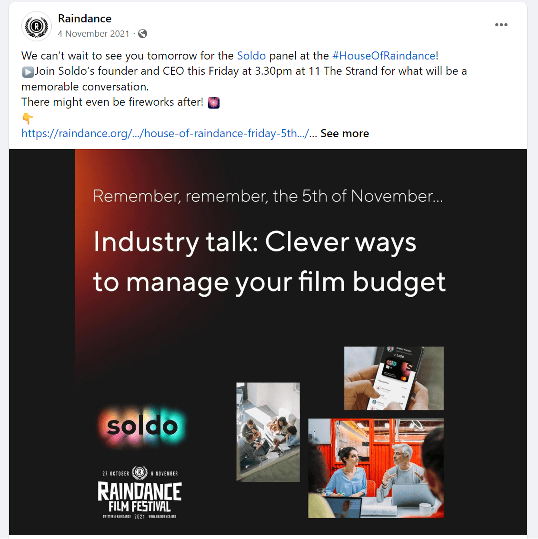Visit the raindance.org house-of-raindance URL
The height and width of the screenshot is (539, 538).
click(x=165, y=133)
